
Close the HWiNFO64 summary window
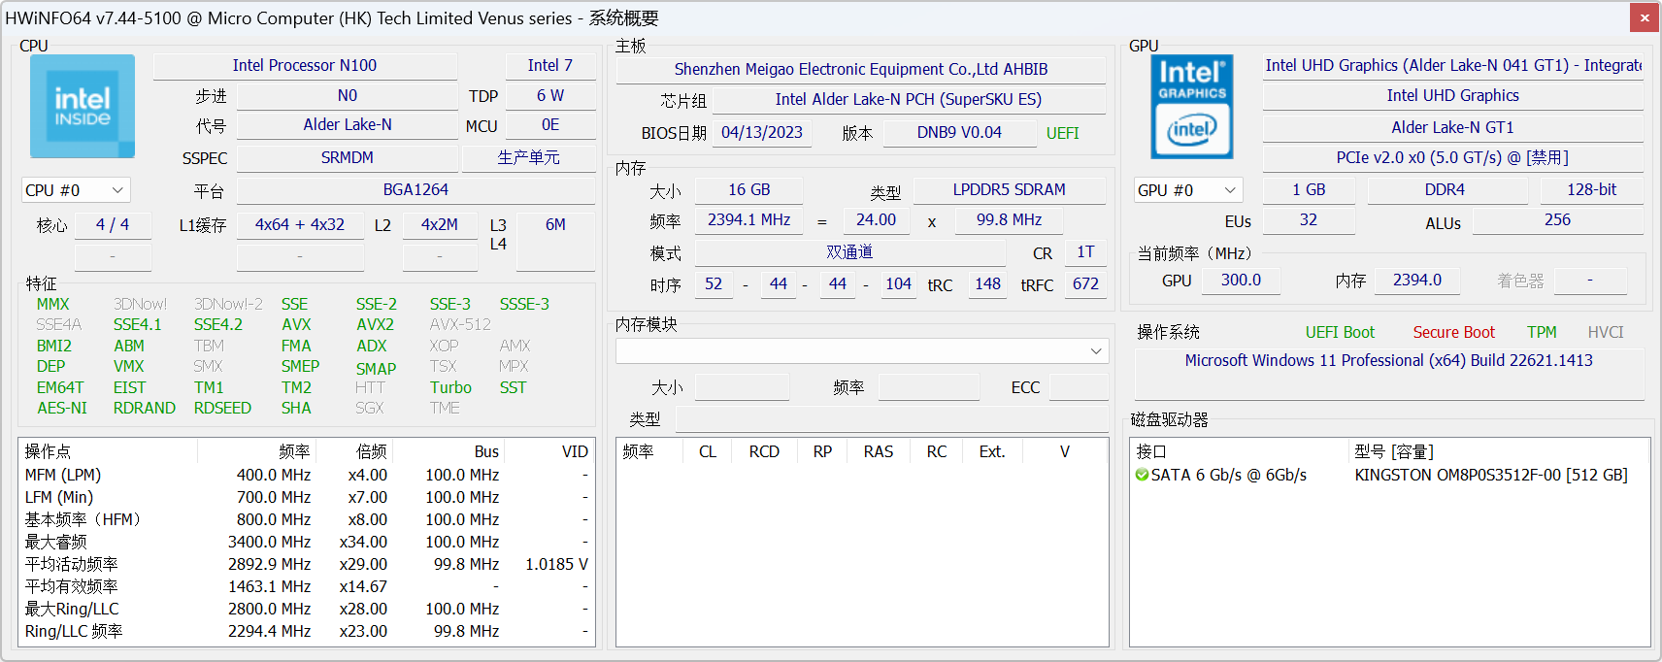click(1645, 17)
